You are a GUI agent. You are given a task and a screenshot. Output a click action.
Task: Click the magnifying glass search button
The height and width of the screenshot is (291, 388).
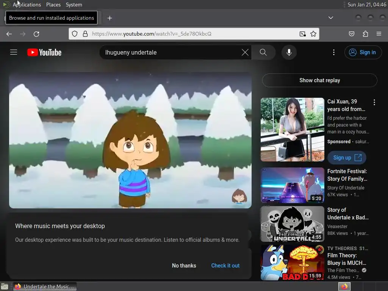(263, 52)
